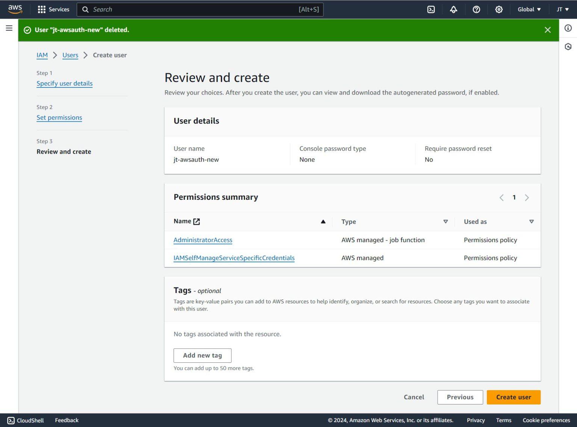Launch CloudShell from the top bar icon

[x=431, y=9]
